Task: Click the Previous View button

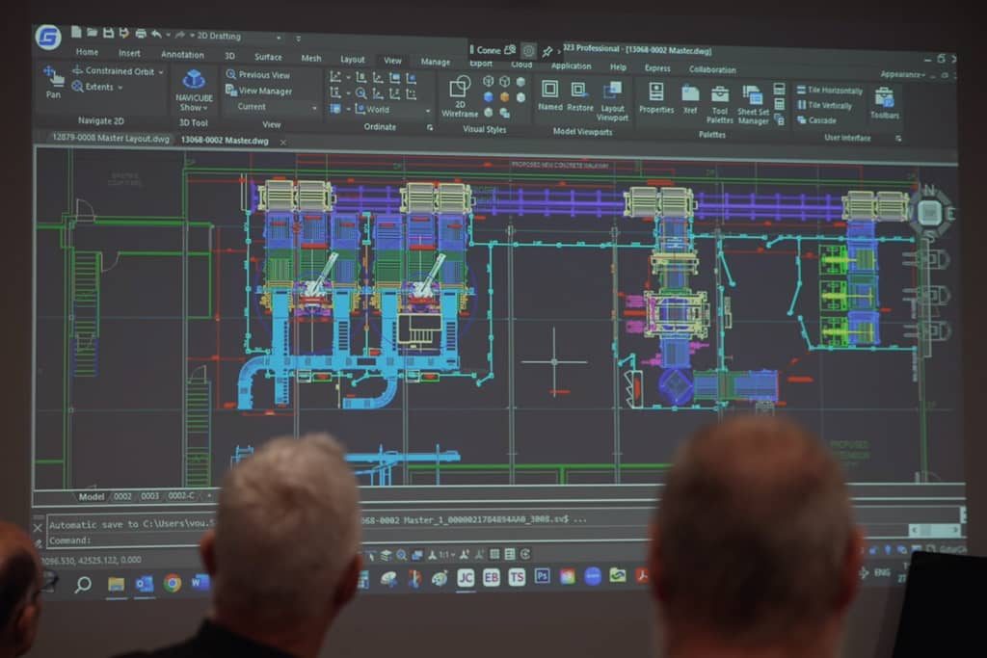Action: [x=258, y=75]
